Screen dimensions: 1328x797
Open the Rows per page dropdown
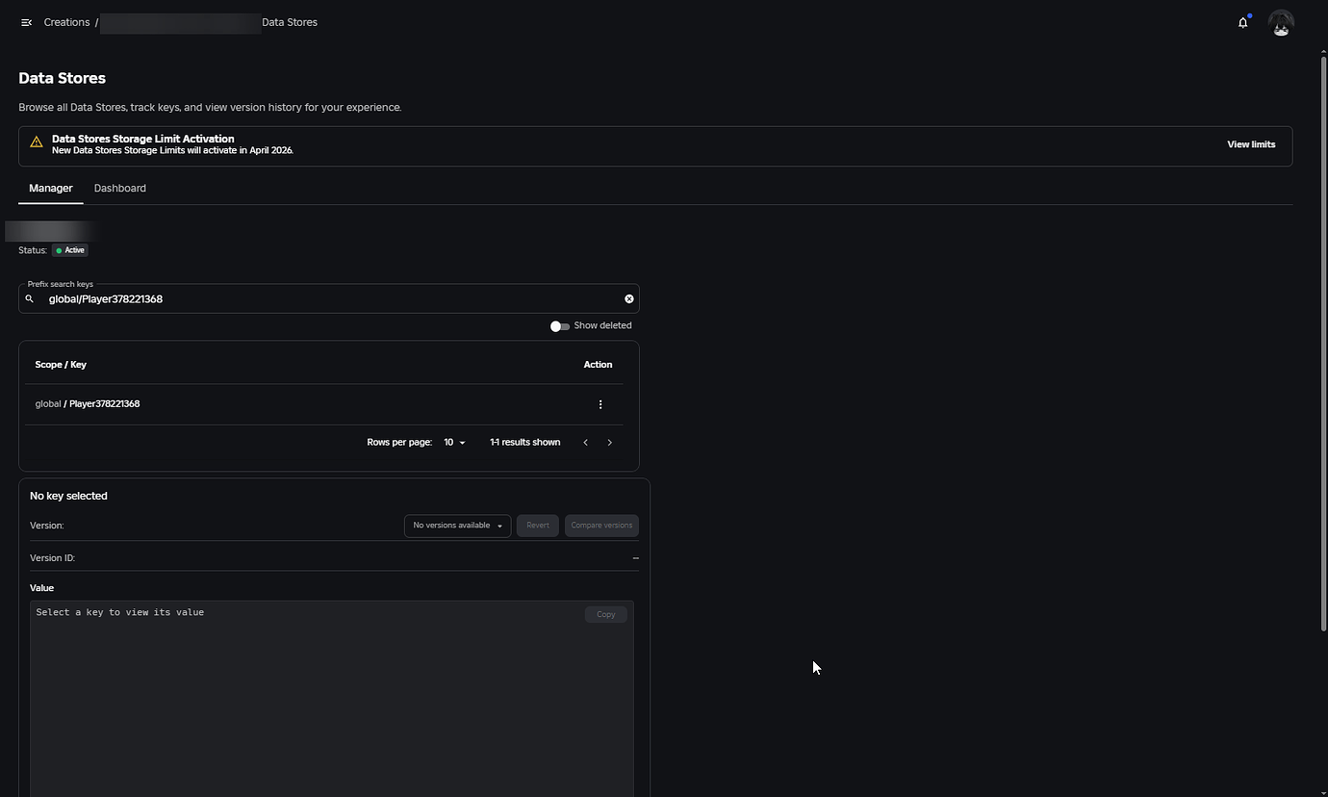point(453,442)
